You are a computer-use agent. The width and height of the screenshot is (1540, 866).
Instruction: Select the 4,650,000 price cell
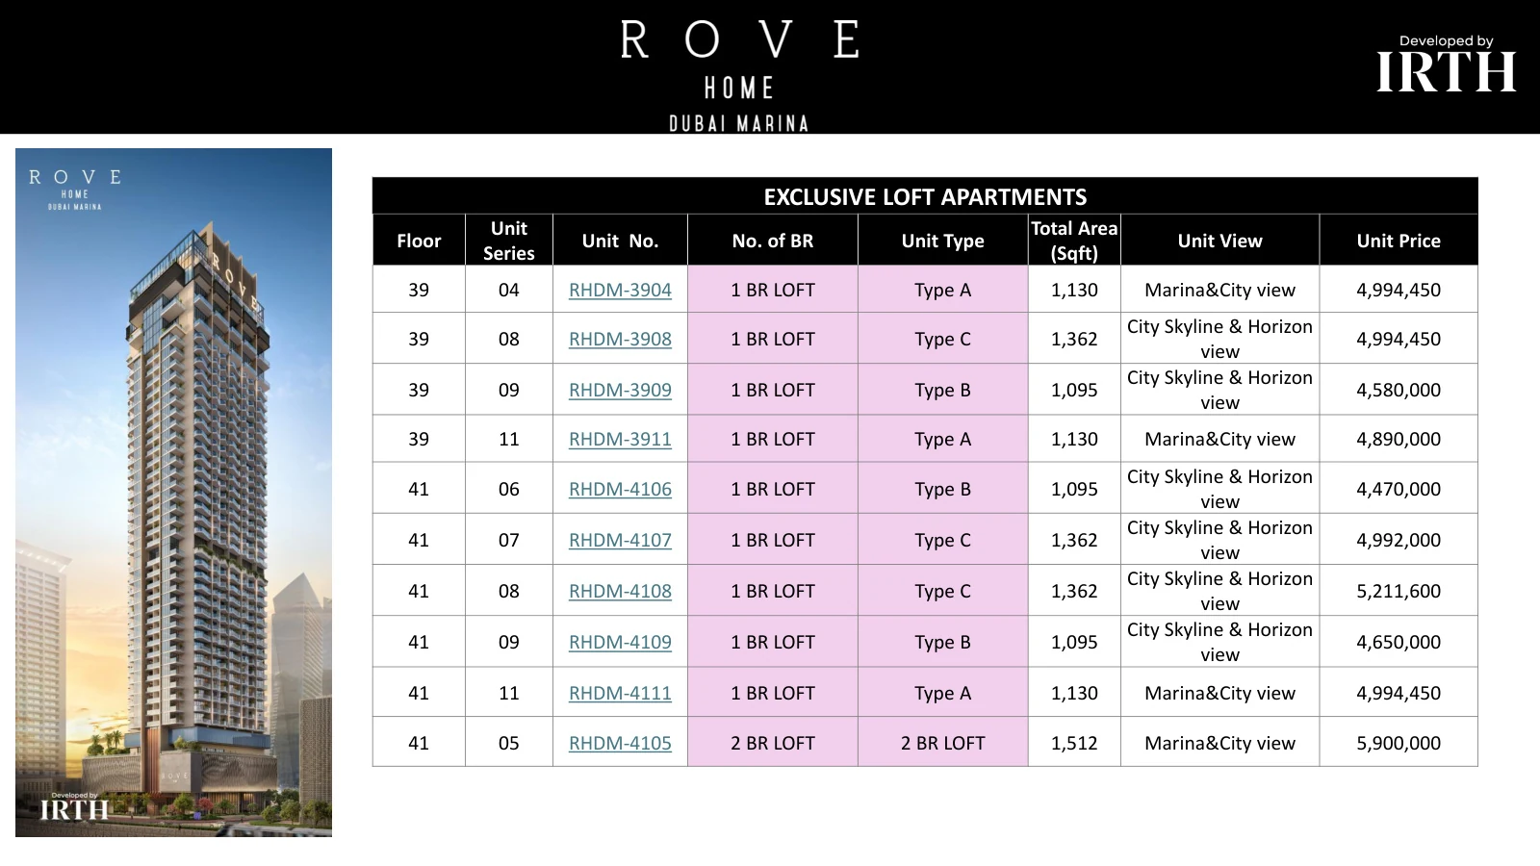pos(1399,642)
